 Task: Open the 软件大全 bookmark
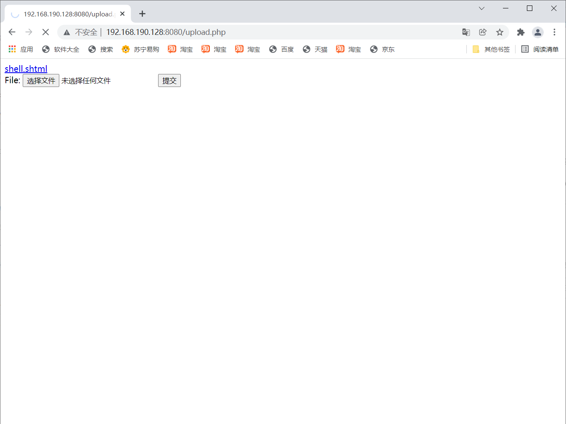[x=61, y=49]
